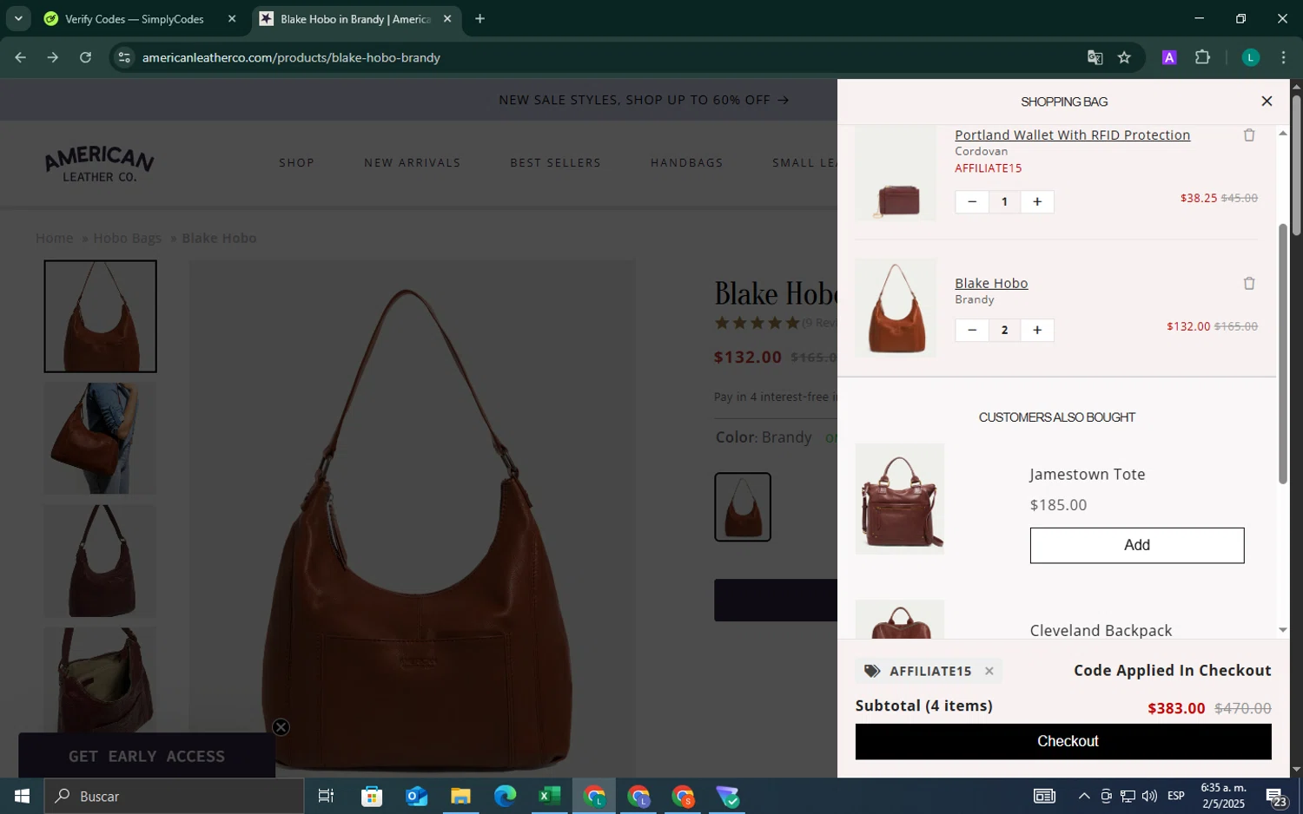Delete Portland Wallet from bag
The width and height of the screenshot is (1303, 814).
(1249, 135)
